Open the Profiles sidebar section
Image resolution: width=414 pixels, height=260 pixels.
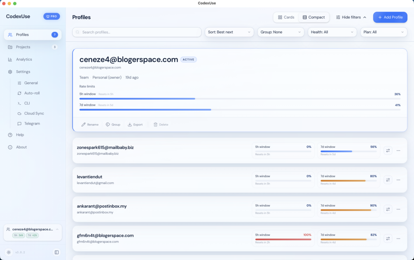[x=33, y=35]
